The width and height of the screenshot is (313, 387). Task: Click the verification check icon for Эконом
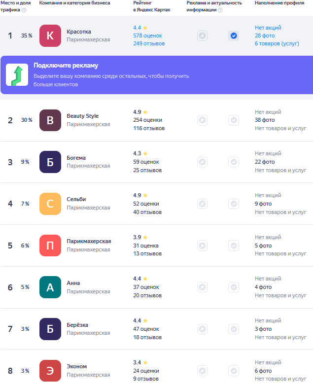pos(234,371)
